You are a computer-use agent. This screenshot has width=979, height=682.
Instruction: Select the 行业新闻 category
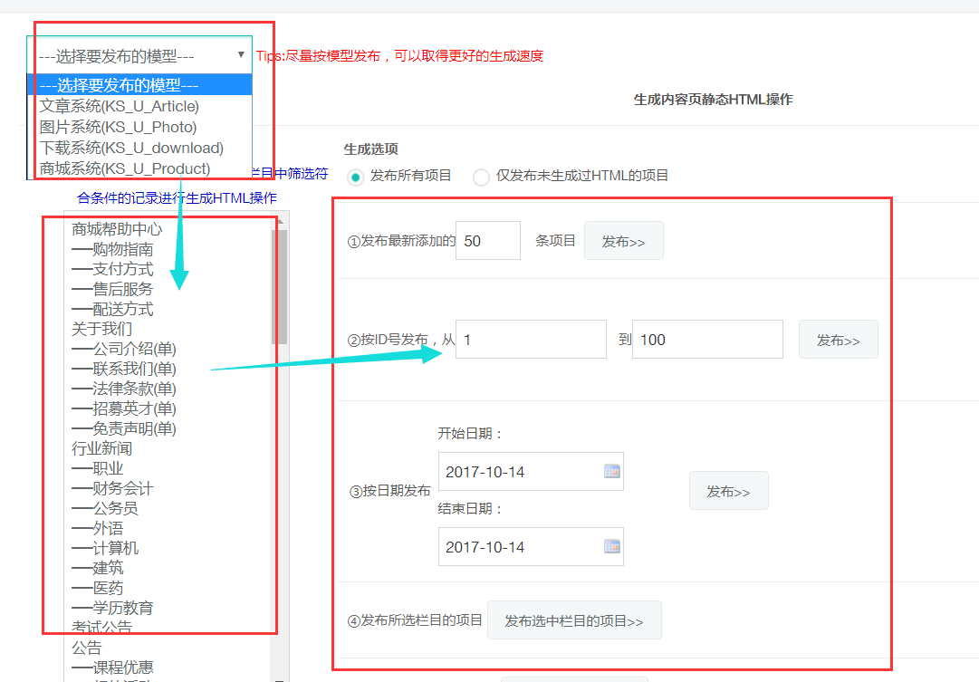pos(98,448)
